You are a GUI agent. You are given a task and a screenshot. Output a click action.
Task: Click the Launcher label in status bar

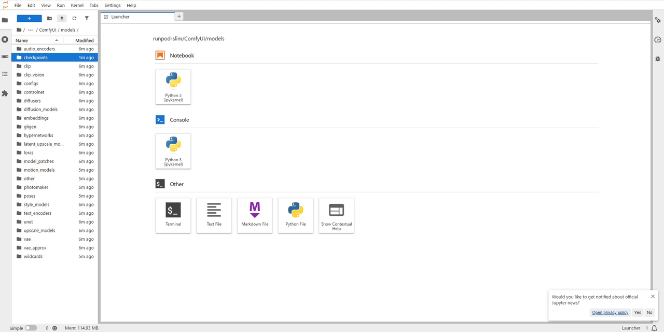(631, 328)
